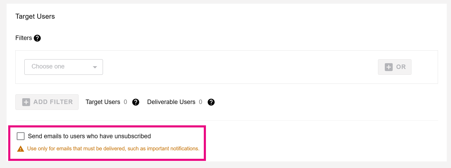Click the "Send emails to users who have unsubscribed" label

tap(89, 136)
